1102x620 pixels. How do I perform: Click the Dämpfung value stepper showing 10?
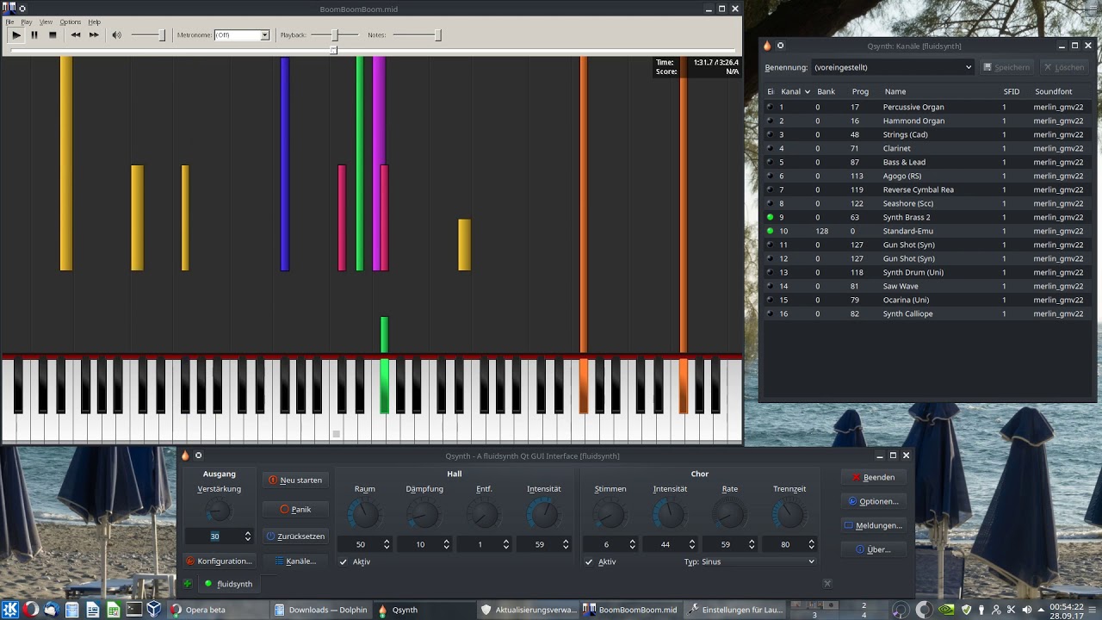(424, 544)
